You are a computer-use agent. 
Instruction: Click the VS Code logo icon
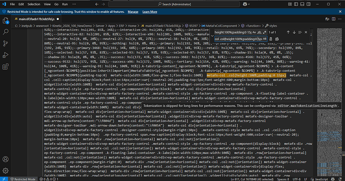click(x=4, y=4)
